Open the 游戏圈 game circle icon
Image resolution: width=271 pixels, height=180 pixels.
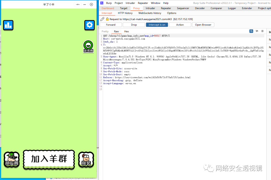pyautogui.click(x=88, y=47)
